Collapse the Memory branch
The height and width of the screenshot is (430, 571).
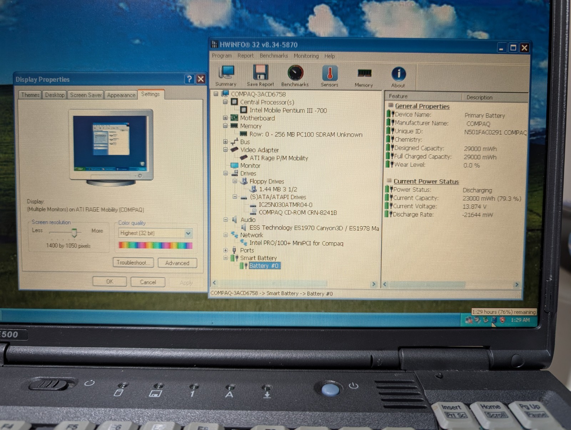pyautogui.click(x=226, y=126)
